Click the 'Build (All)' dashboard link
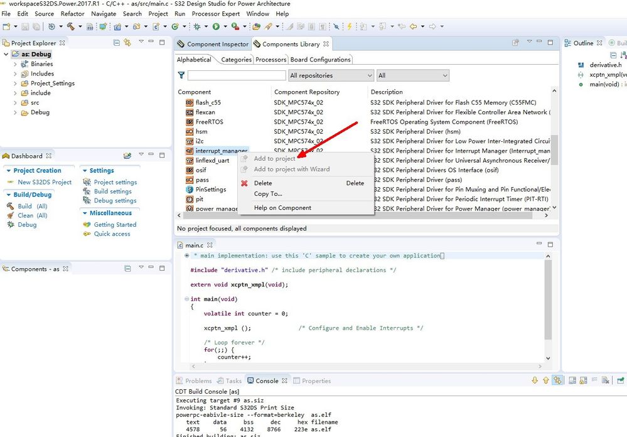This screenshot has width=627, height=437. coord(33,206)
